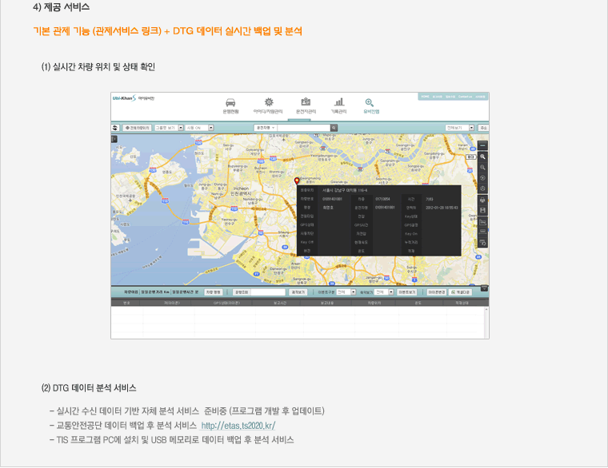Click the 이벤트보기 button
This screenshot has height=468, width=608.
pos(406,292)
